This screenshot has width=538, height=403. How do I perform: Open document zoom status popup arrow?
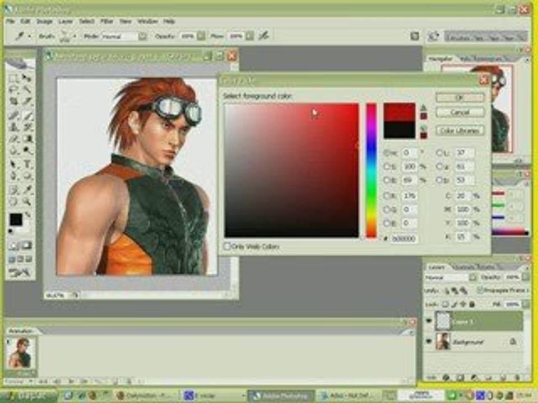click(x=75, y=295)
